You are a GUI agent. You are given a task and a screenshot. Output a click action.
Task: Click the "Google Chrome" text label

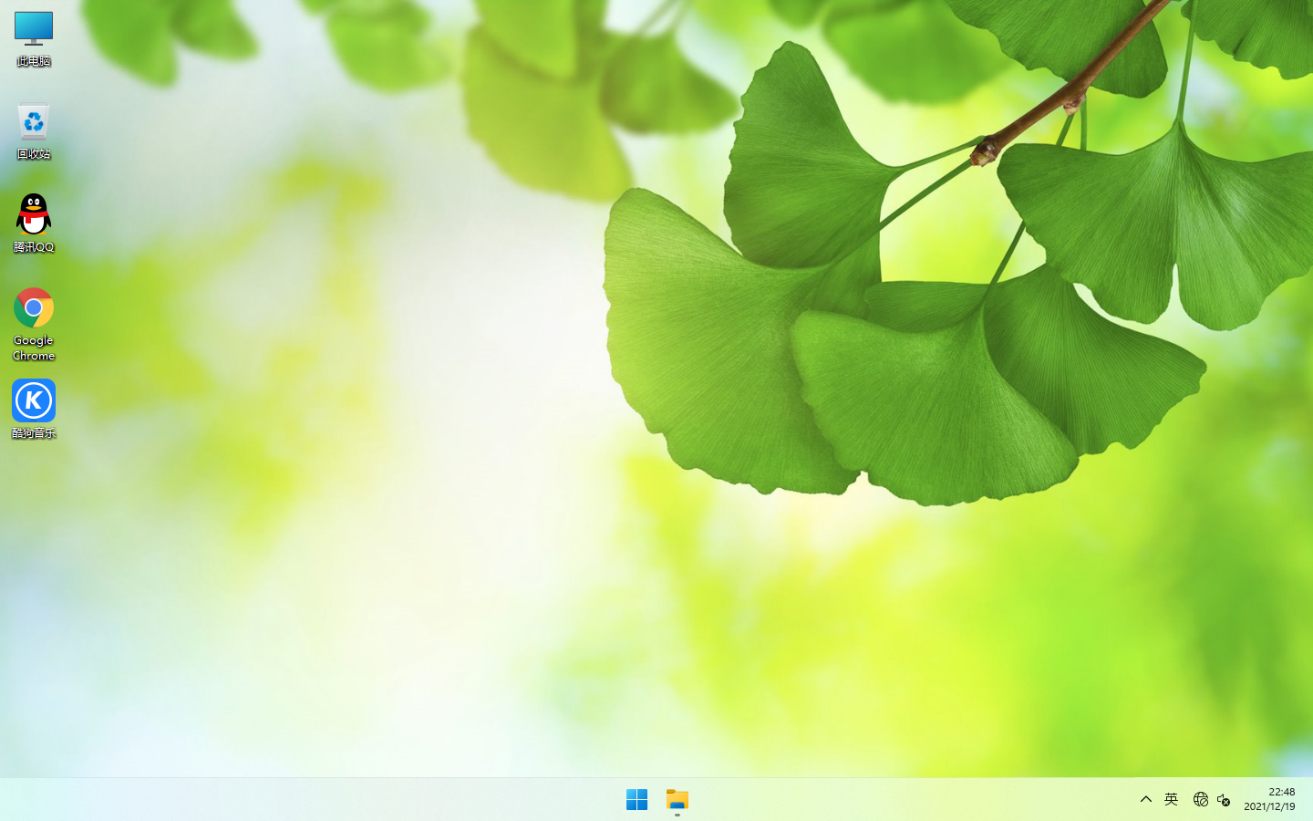[x=34, y=348]
